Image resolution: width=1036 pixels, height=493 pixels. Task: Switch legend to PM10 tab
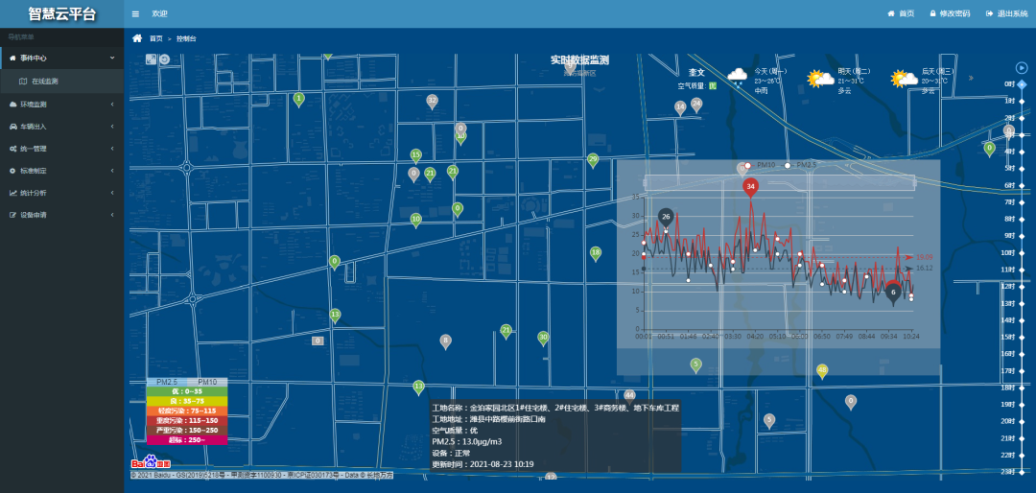pos(206,382)
